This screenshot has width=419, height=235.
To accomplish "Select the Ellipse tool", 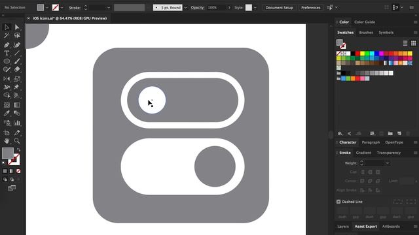I will coord(7,61).
